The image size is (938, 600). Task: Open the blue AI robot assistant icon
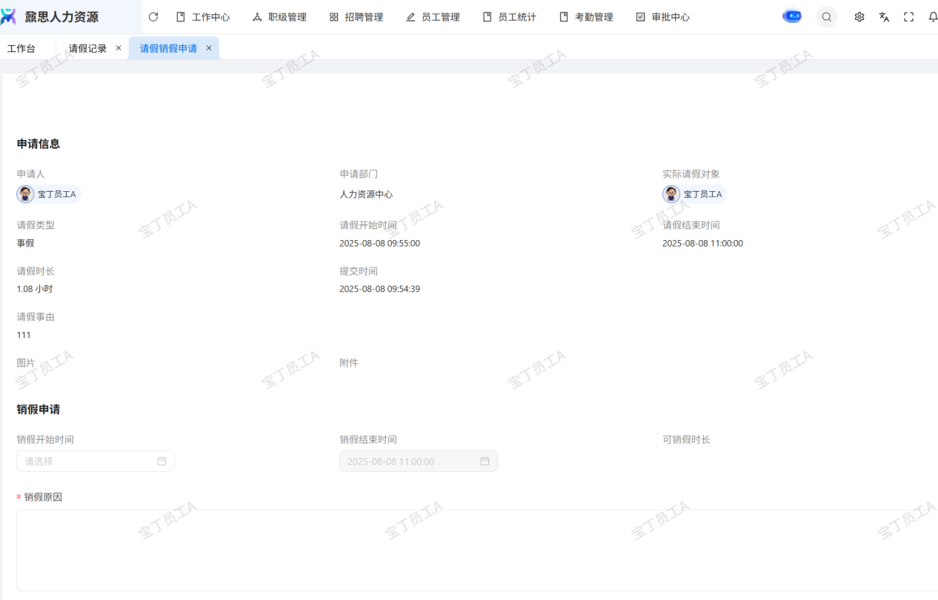(x=792, y=16)
